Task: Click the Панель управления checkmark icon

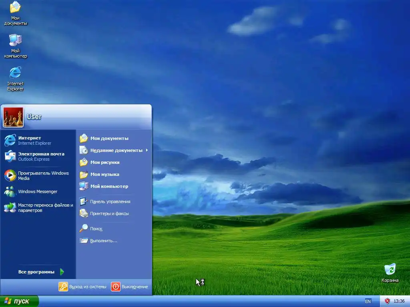Action: tap(84, 201)
